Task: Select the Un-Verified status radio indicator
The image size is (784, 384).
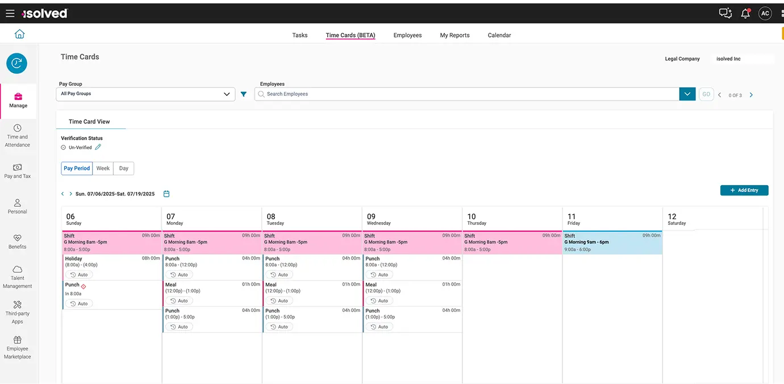Action: tap(63, 147)
